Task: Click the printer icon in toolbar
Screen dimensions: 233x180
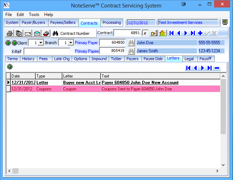Action: point(10,33)
